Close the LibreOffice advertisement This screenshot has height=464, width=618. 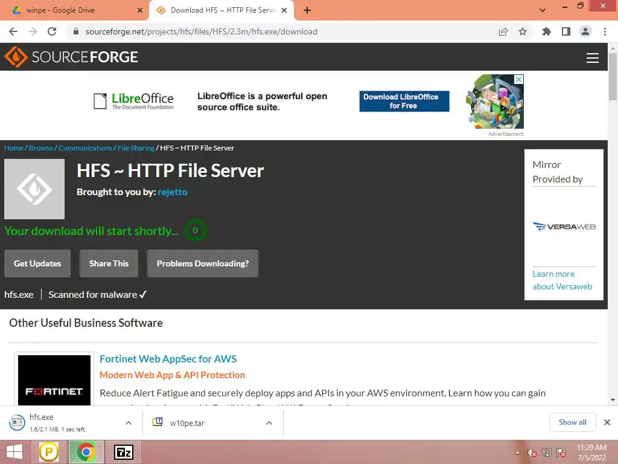[519, 79]
